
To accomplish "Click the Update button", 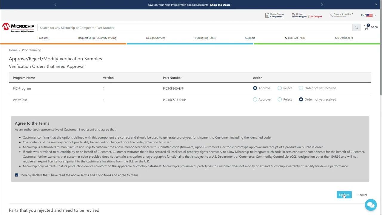I will (344, 195).
